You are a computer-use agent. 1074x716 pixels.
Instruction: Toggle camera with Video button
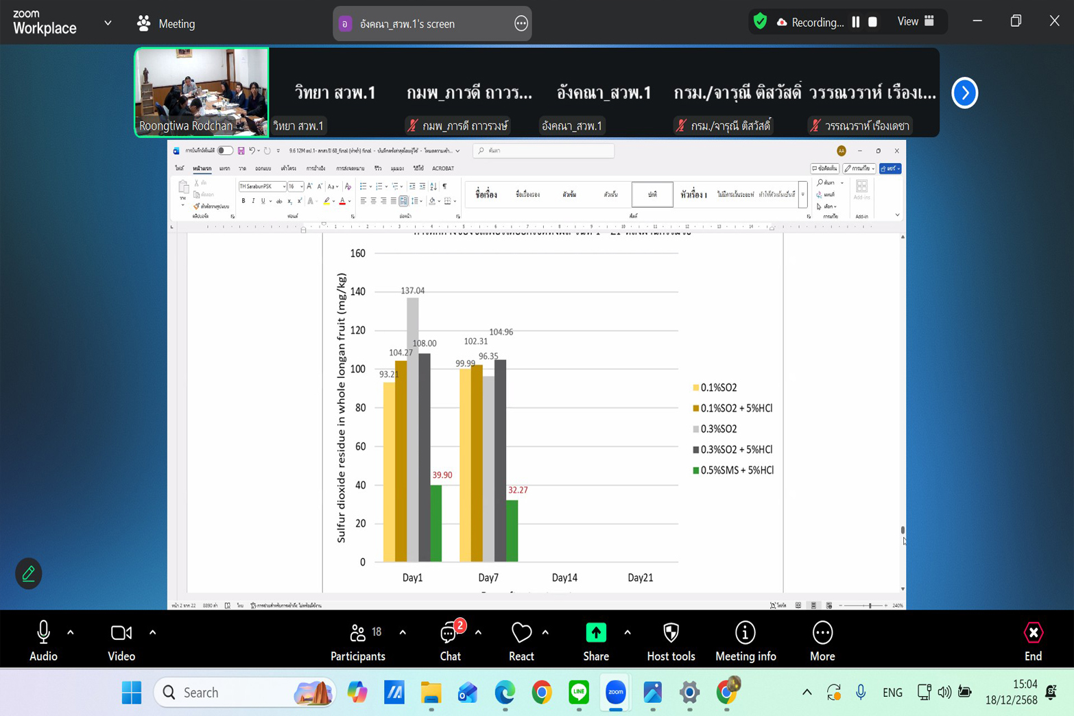coord(121,633)
